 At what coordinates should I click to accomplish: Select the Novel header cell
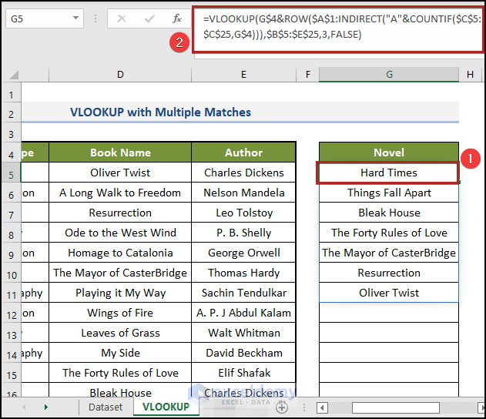pos(389,153)
